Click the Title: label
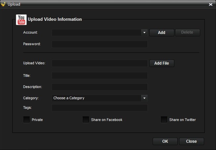216x150 pixels. click(x=27, y=75)
